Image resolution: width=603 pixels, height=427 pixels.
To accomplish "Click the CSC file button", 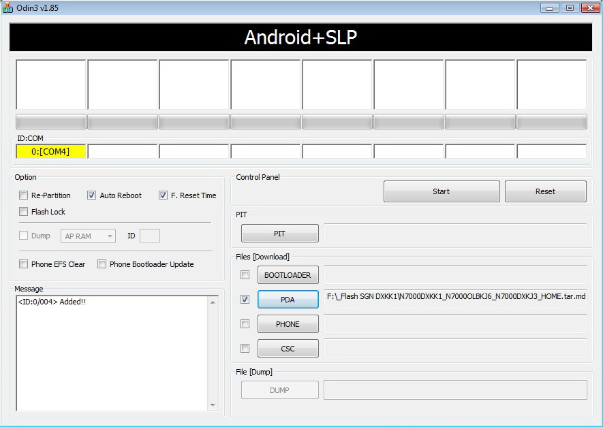I will 288,349.
